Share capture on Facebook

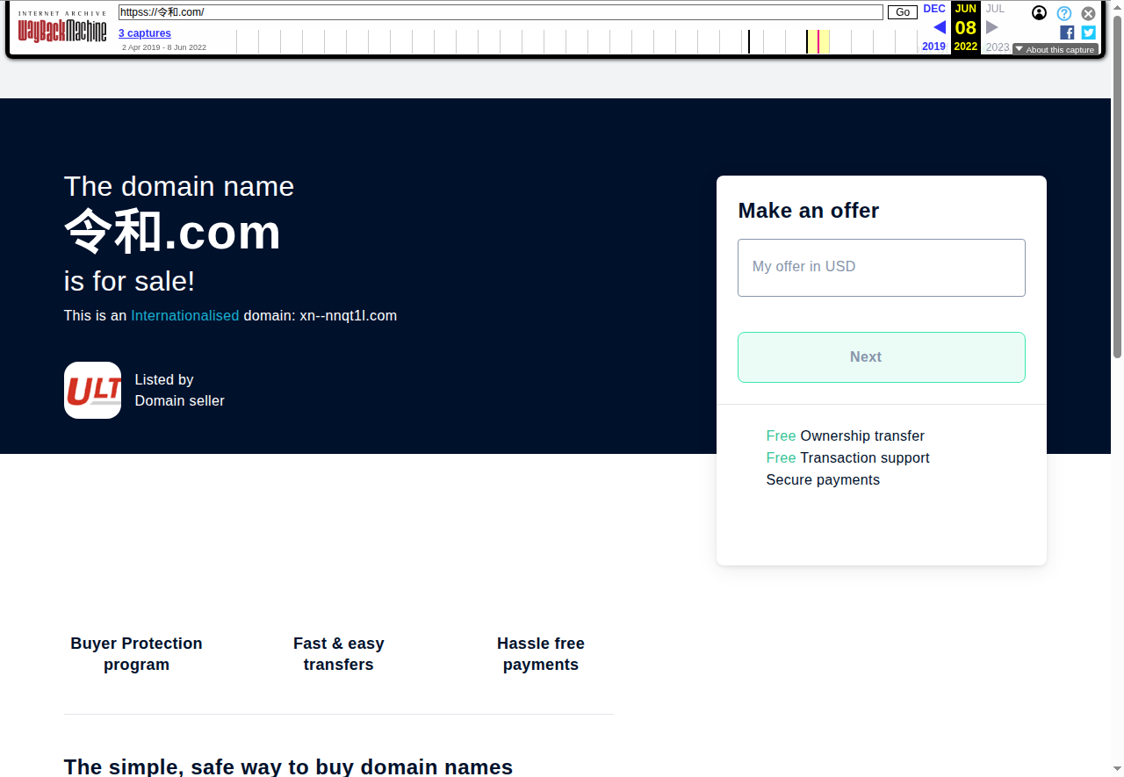click(1067, 32)
